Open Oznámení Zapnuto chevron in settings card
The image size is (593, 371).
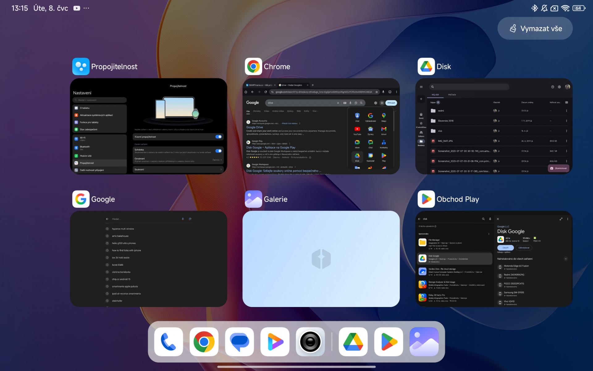(221, 160)
